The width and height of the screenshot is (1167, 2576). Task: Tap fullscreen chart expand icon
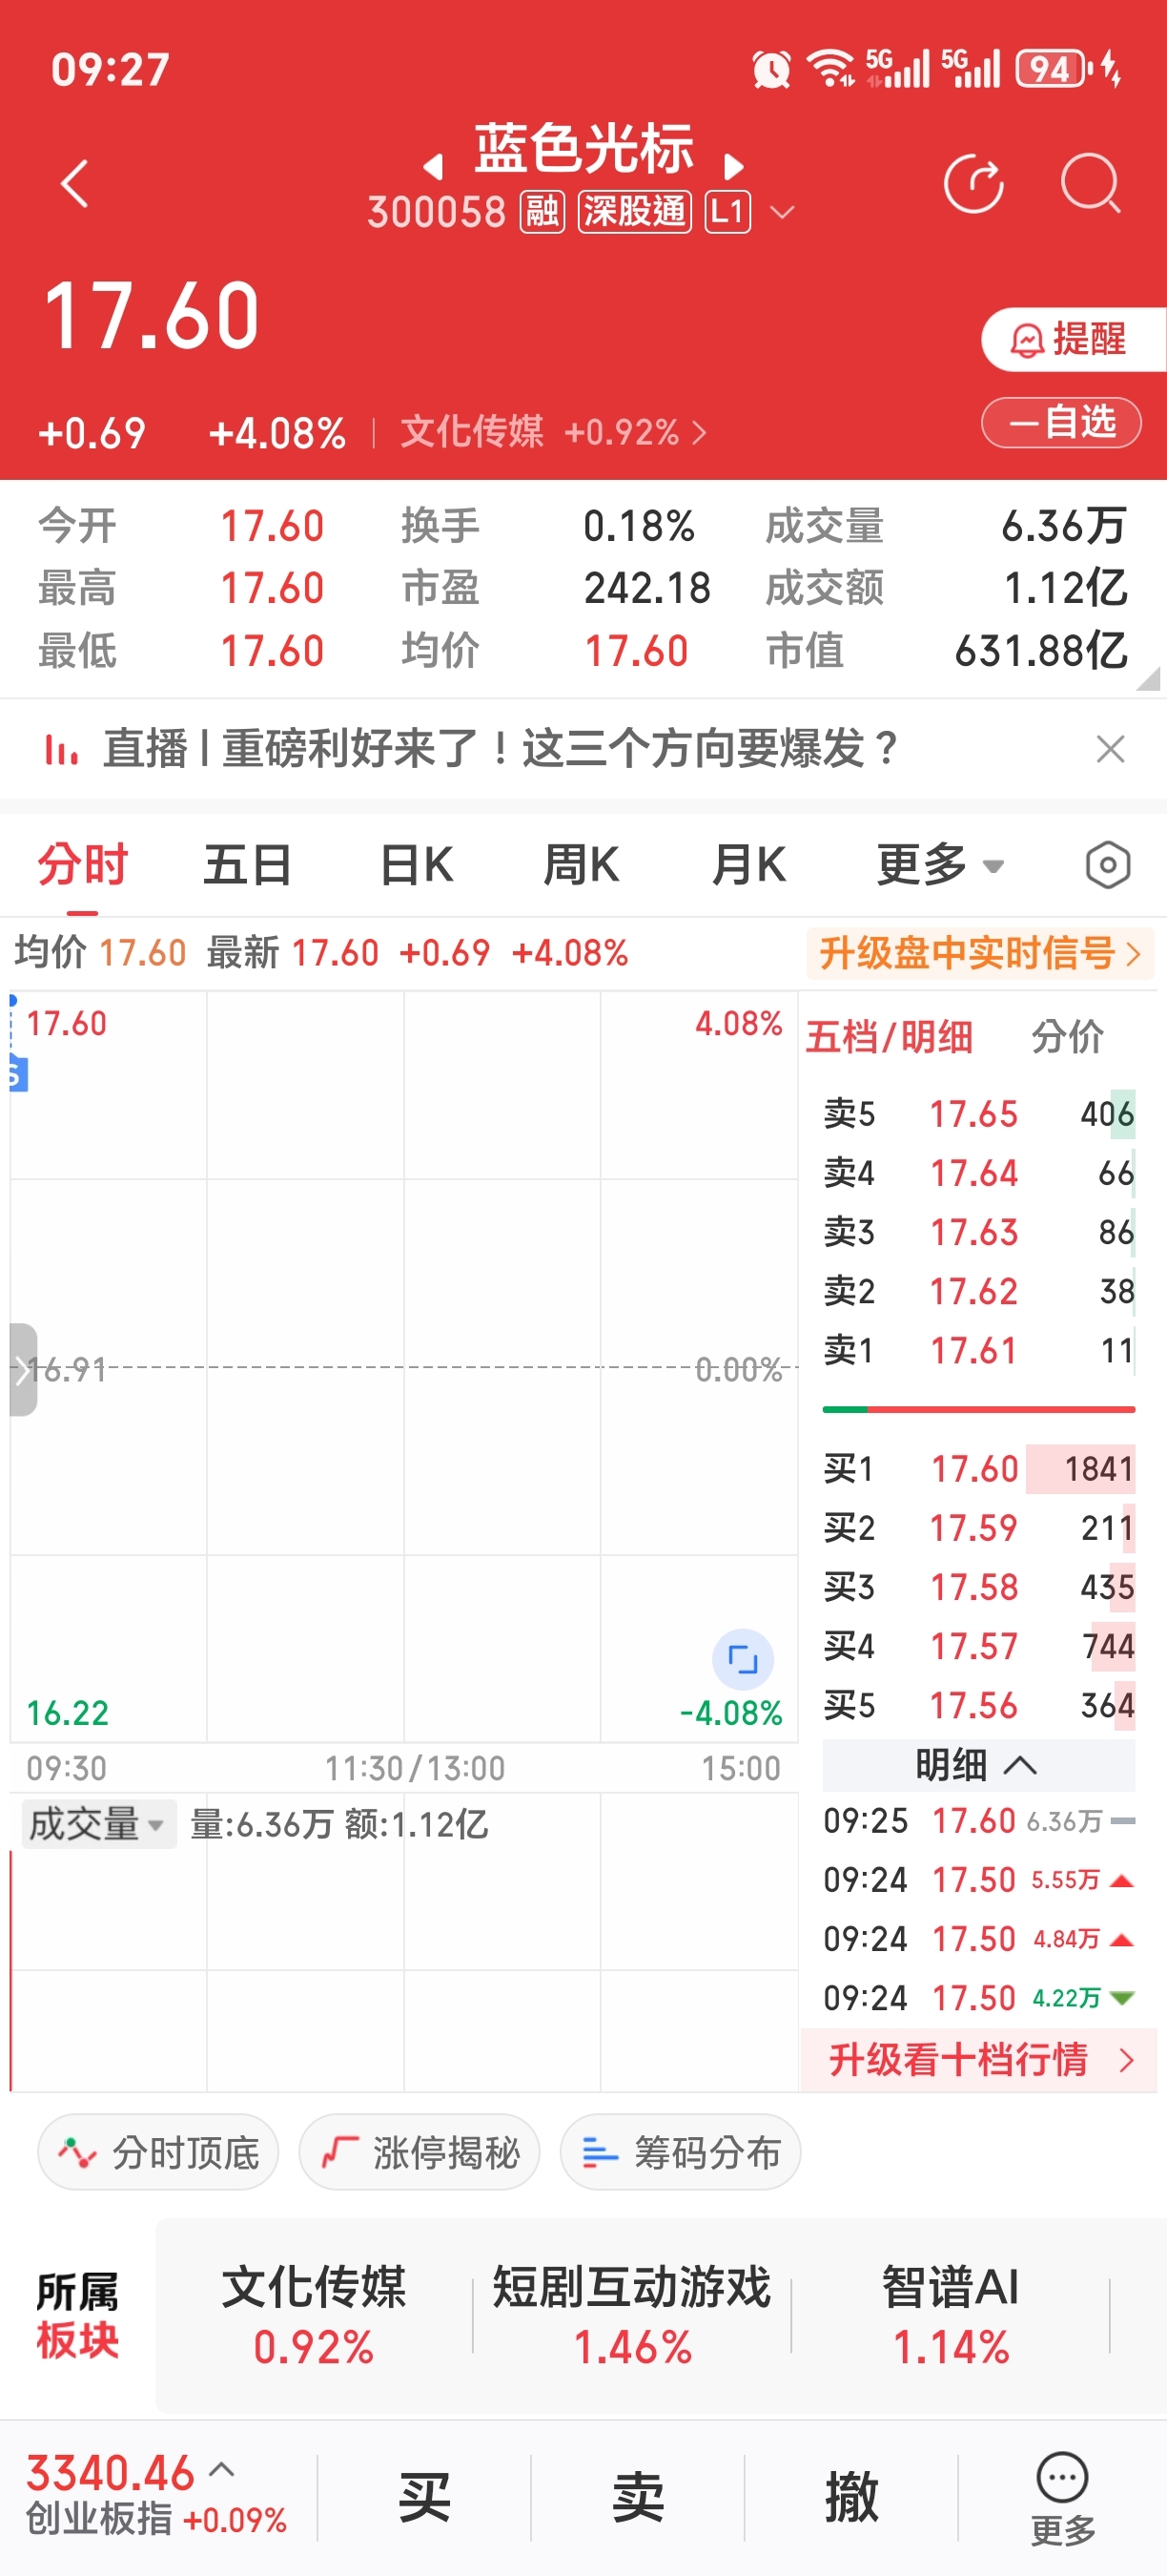click(743, 1659)
